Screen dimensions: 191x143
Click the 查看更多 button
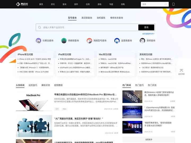[149, 140]
